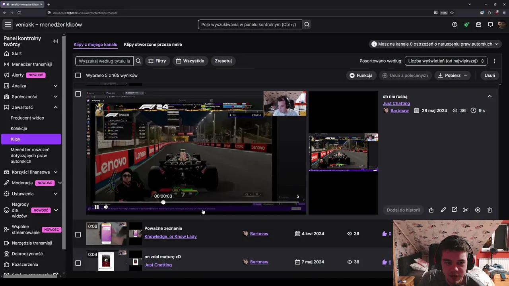
Task: Click the sword icon on expanded clip
Action: tap(443, 210)
